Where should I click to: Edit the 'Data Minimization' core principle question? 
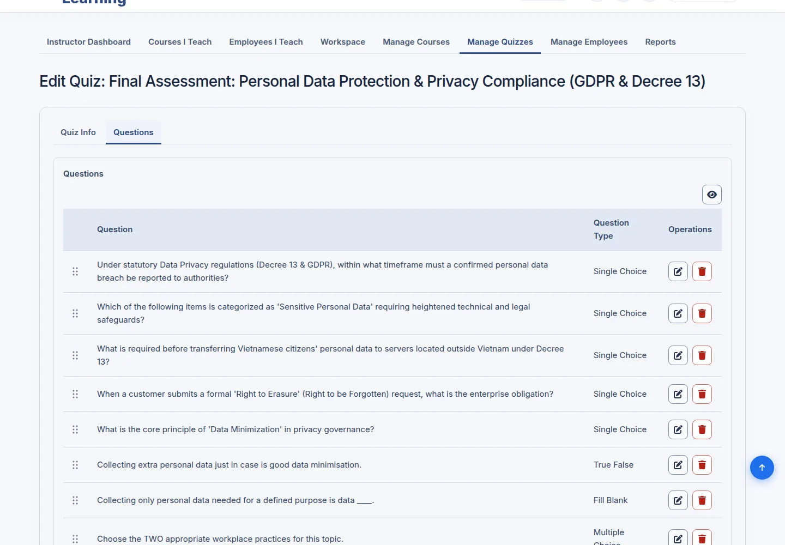678,429
